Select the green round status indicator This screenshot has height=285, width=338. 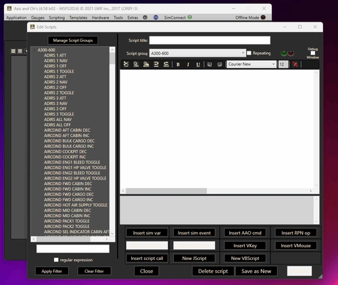(284, 53)
